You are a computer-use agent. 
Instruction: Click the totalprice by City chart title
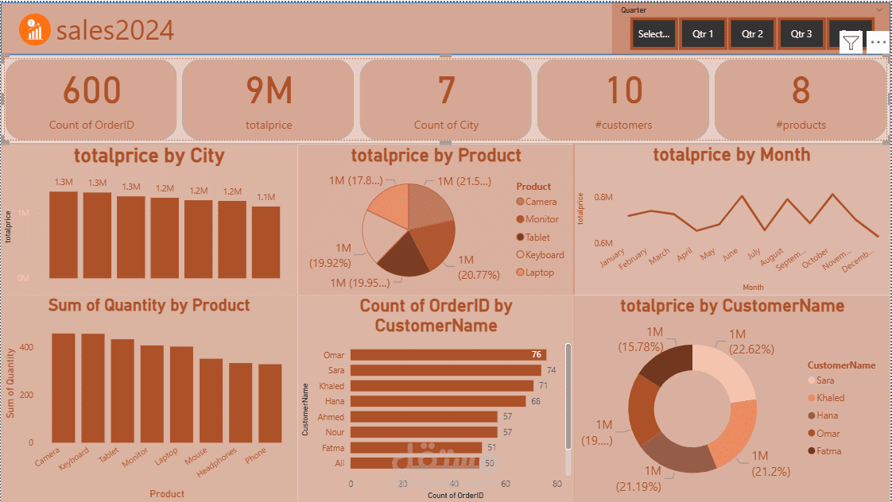(x=149, y=156)
